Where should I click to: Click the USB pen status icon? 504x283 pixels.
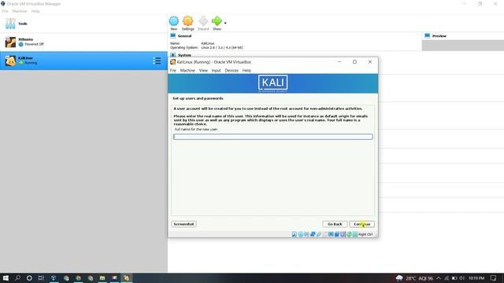[319, 234]
